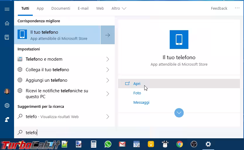Open Gmail from the taskbar
244x150 pixels.
click(122, 144)
